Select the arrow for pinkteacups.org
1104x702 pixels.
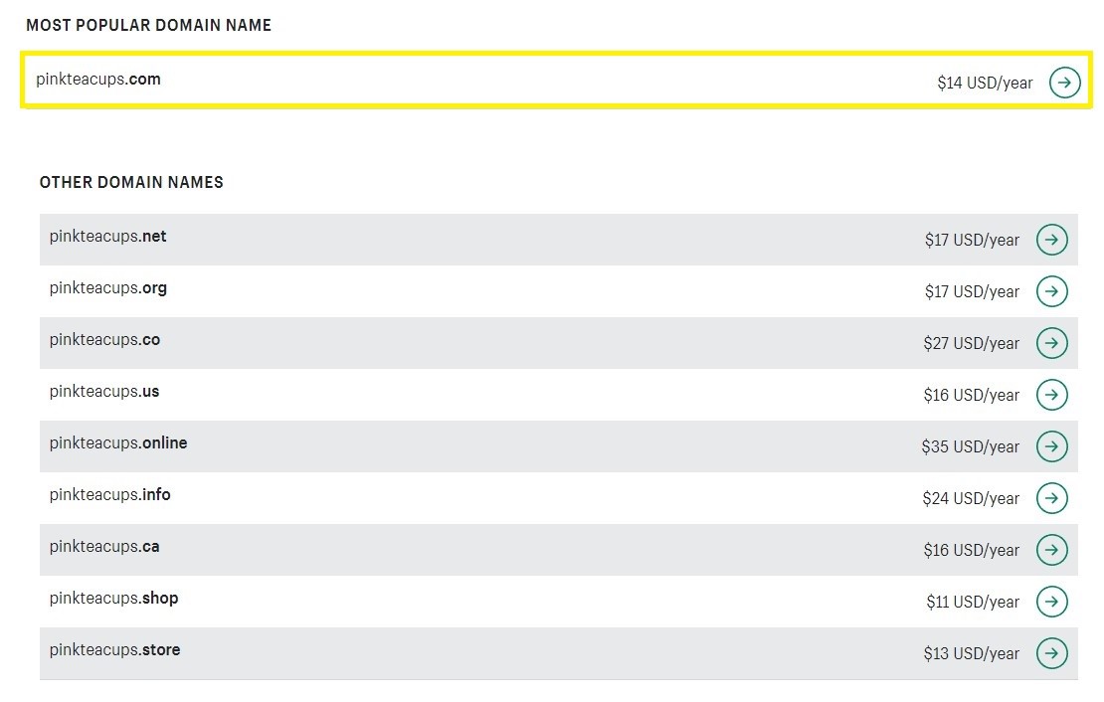pos(1052,291)
